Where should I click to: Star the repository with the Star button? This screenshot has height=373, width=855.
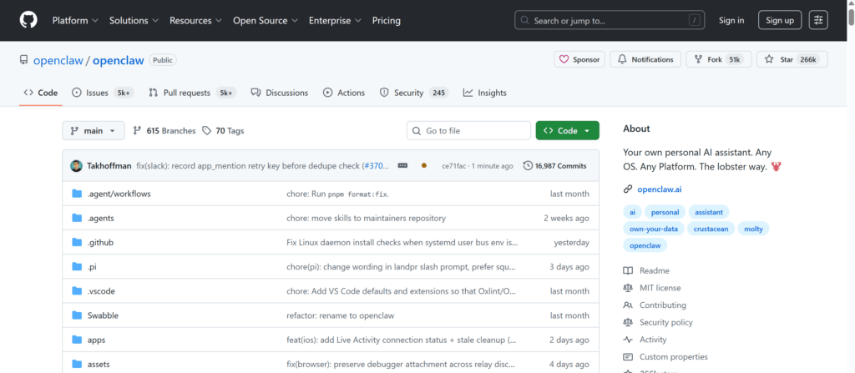click(x=792, y=59)
